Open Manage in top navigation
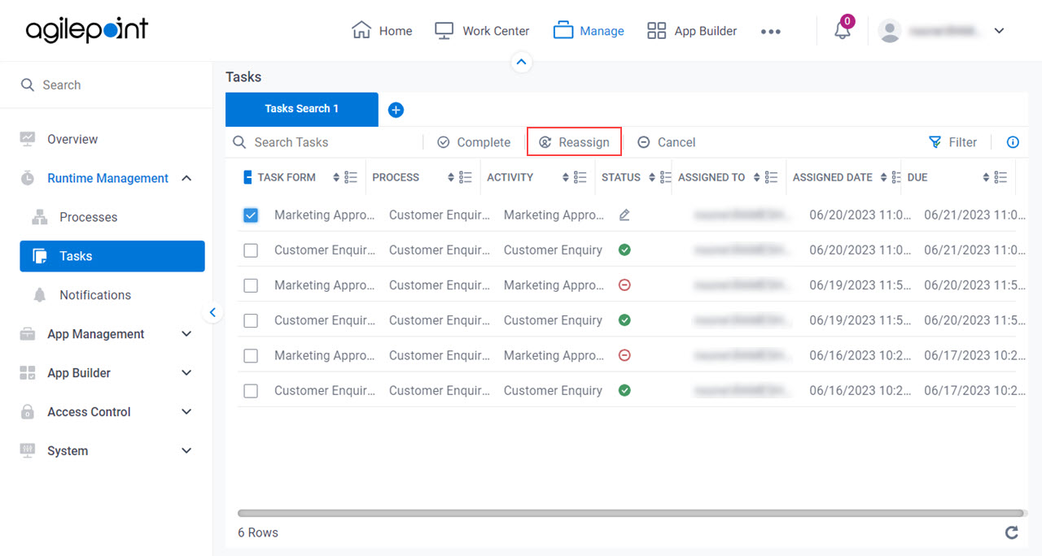The height and width of the screenshot is (556, 1042). pyautogui.click(x=589, y=31)
